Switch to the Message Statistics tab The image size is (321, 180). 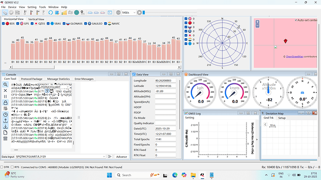[59, 79]
